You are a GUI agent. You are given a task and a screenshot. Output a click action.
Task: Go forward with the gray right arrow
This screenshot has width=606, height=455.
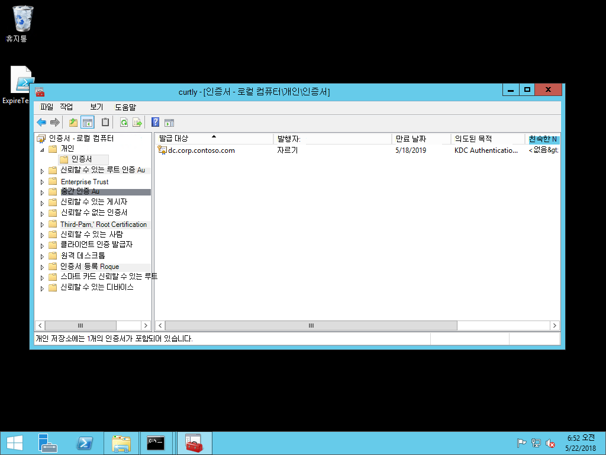(x=55, y=123)
